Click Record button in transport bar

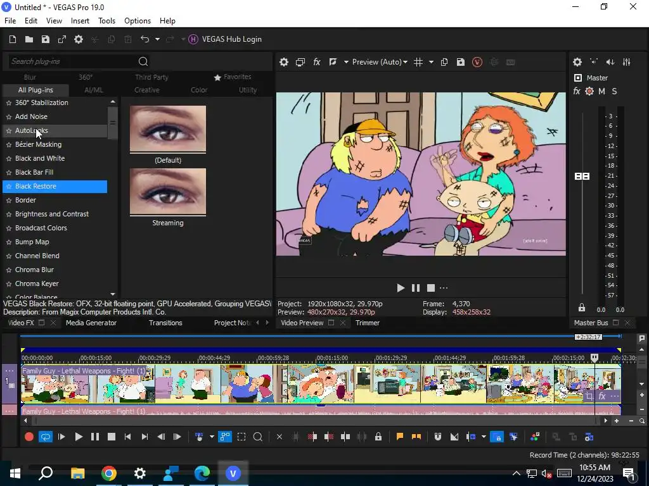[29, 437]
